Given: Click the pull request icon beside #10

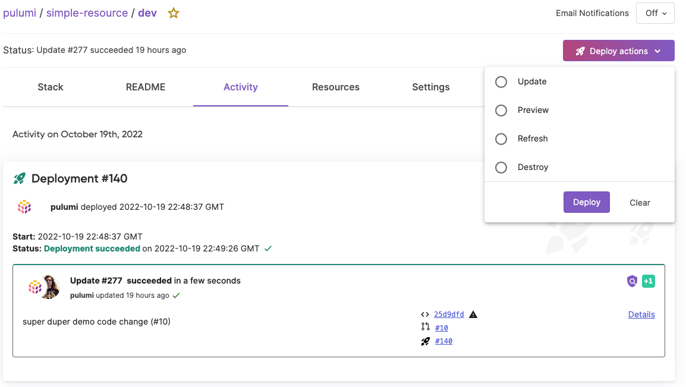Looking at the screenshot, I should pyautogui.click(x=425, y=327).
